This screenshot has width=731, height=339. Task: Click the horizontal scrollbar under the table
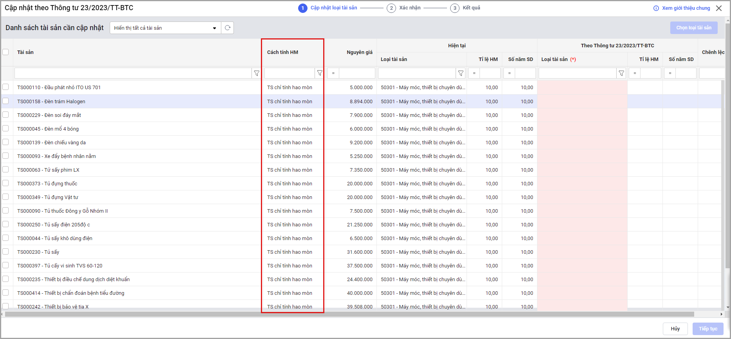coord(349,314)
